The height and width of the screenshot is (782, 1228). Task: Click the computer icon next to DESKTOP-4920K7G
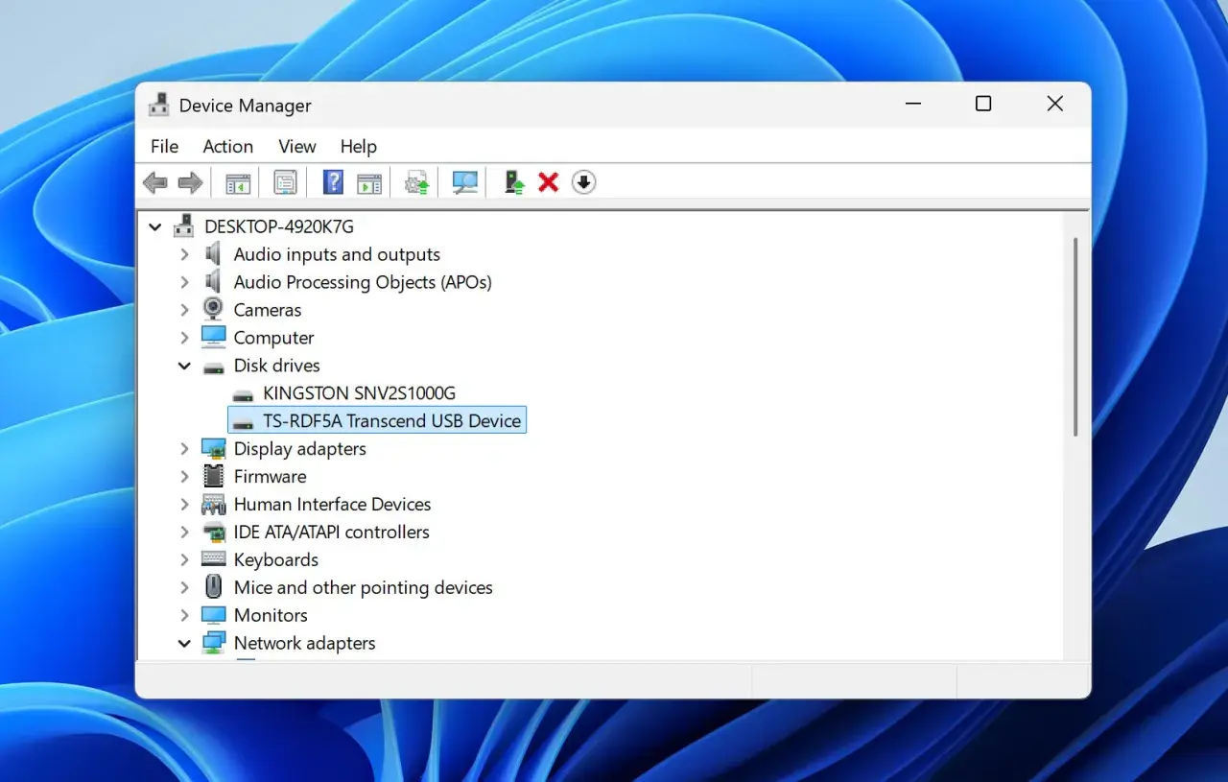(183, 226)
